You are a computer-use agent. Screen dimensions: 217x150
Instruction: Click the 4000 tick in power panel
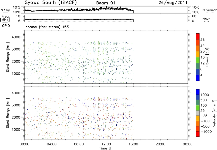coord(16,37)
